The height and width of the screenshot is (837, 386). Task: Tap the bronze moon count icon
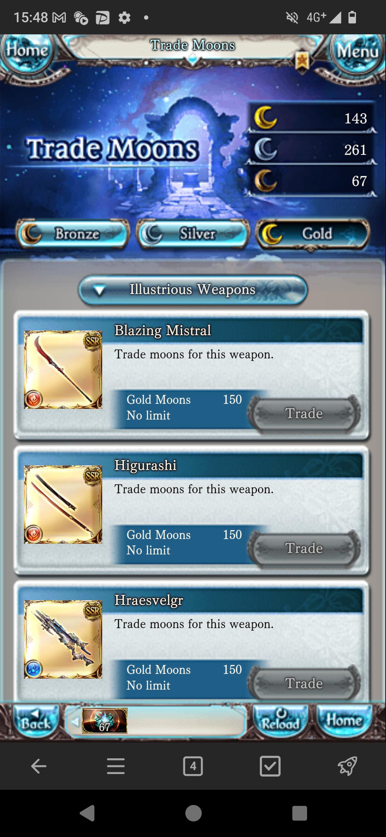(x=265, y=181)
